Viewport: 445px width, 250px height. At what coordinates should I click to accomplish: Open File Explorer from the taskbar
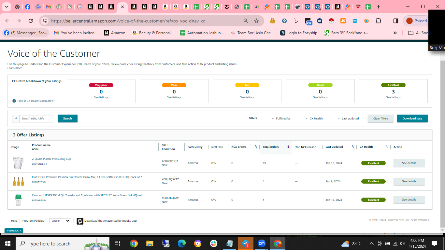150,243
